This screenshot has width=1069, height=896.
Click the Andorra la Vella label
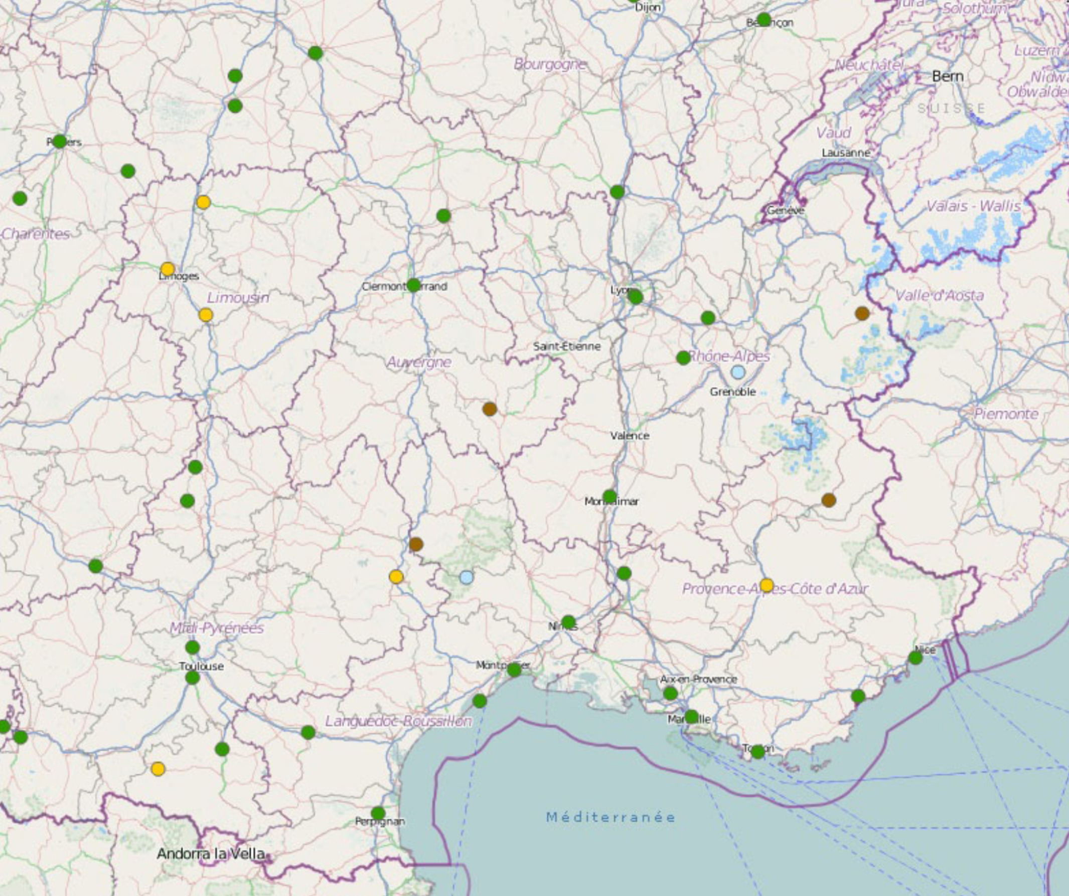click(x=210, y=853)
